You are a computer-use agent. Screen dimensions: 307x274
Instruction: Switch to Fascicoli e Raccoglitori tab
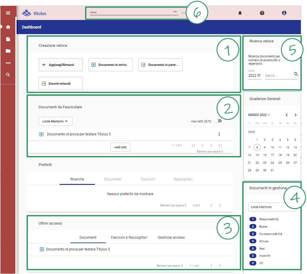[x=129, y=237]
